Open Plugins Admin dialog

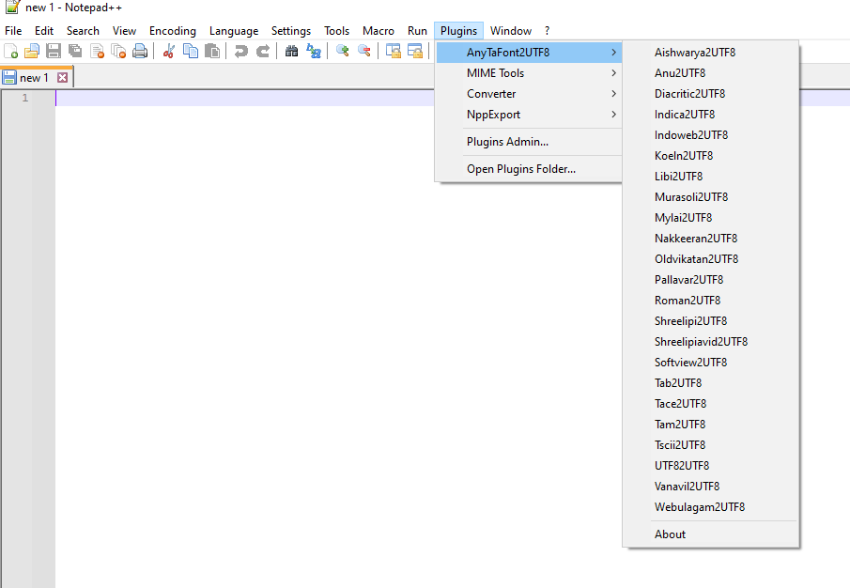pyautogui.click(x=507, y=142)
